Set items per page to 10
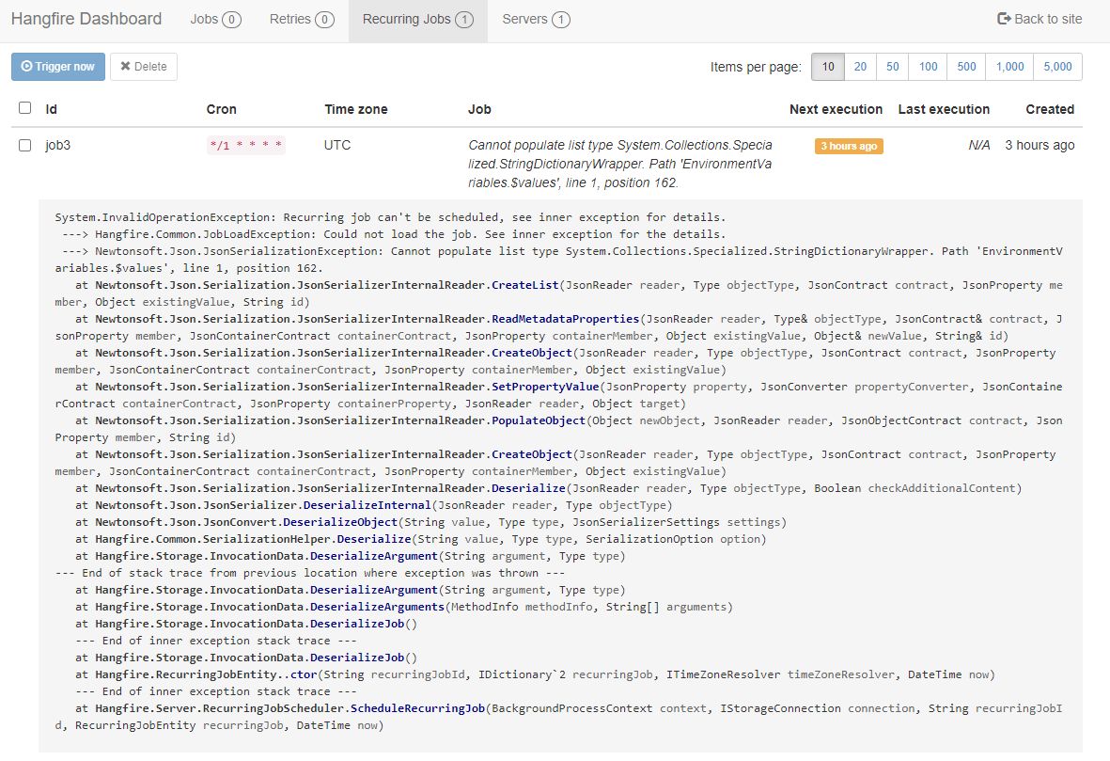 827,67
